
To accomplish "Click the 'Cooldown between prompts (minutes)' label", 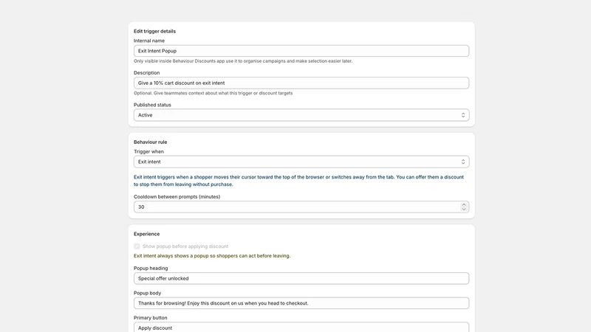I will click(177, 196).
